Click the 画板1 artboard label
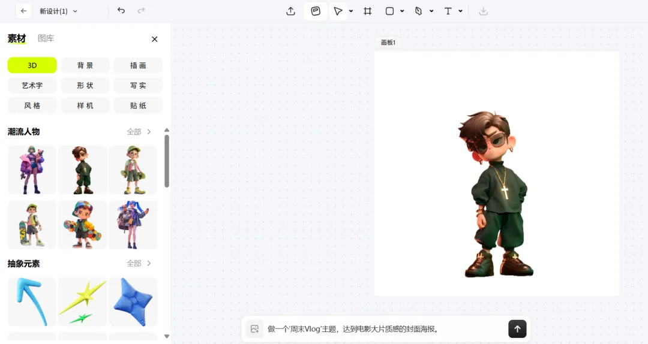The image size is (648, 344). coord(388,43)
